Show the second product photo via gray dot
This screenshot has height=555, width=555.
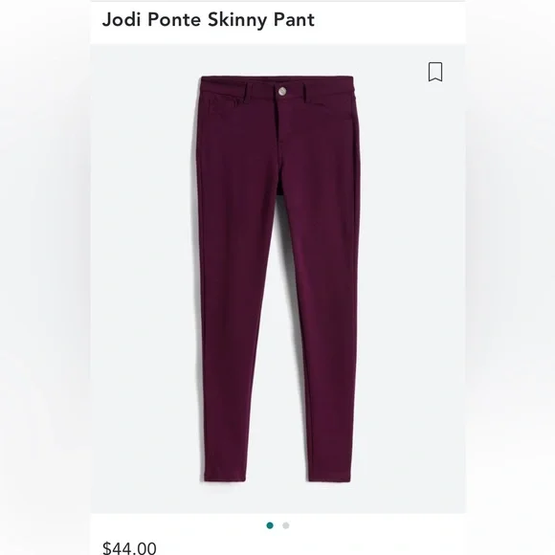pyautogui.click(x=286, y=525)
